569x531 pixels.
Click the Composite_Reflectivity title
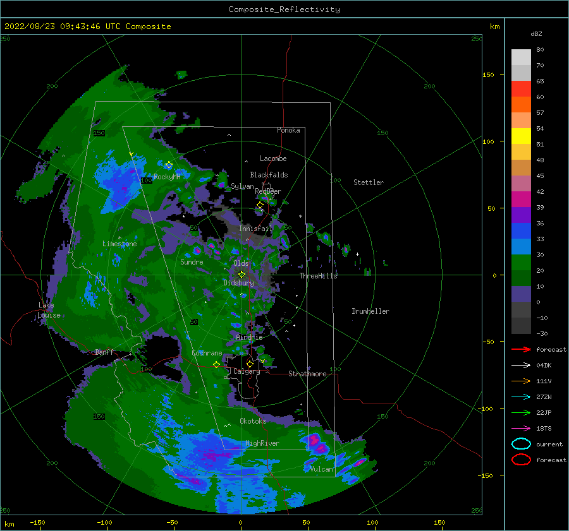(284, 9)
